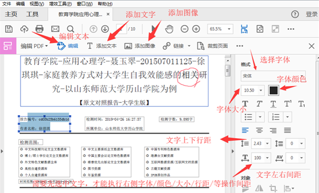Click the page number input field
Screen dimensions: 319x193
(x=121, y=29)
